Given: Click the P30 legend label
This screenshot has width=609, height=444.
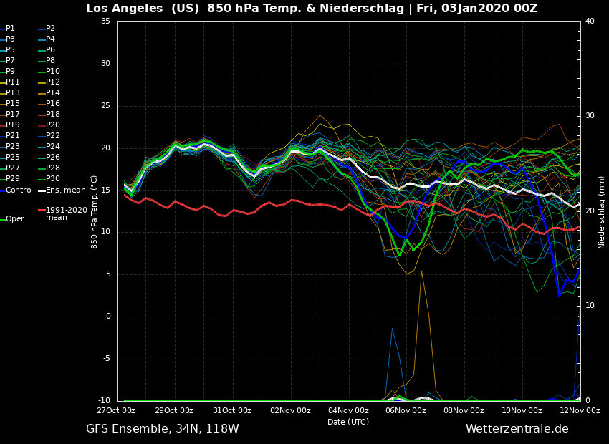Looking at the screenshot, I should 52,179.
